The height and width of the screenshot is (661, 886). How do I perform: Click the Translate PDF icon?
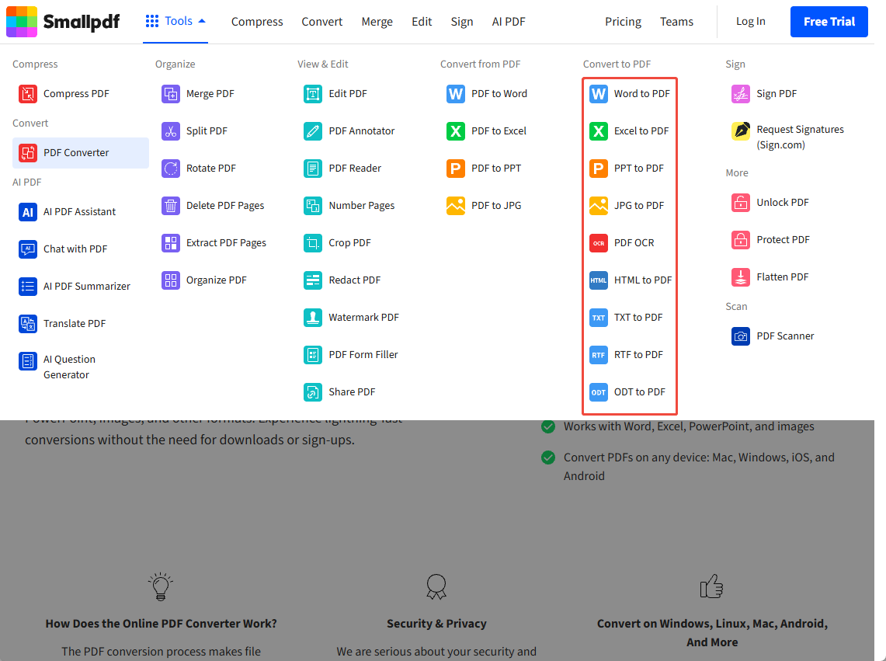28,324
